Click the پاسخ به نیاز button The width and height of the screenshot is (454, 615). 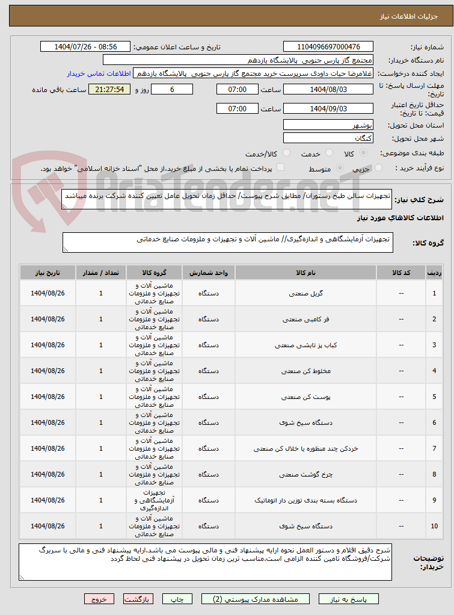(x=348, y=599)
